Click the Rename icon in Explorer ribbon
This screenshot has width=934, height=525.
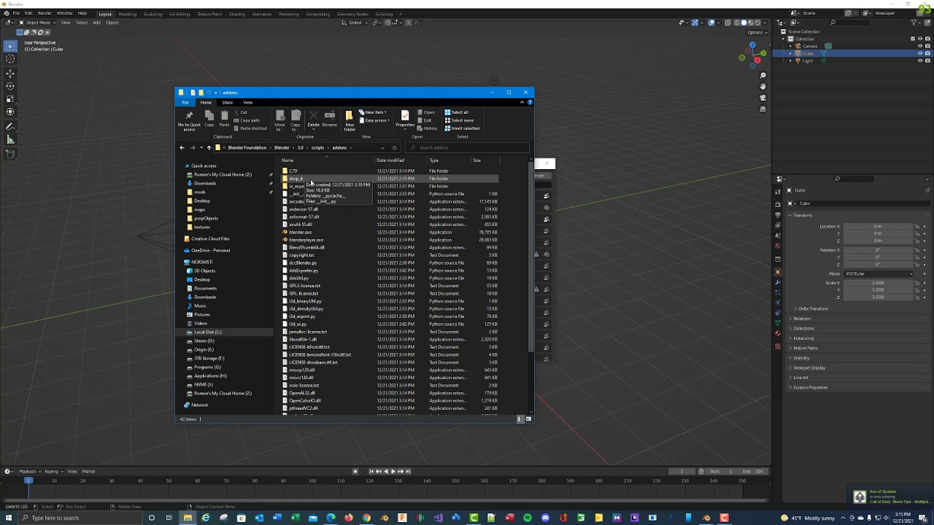click(330, 119)
